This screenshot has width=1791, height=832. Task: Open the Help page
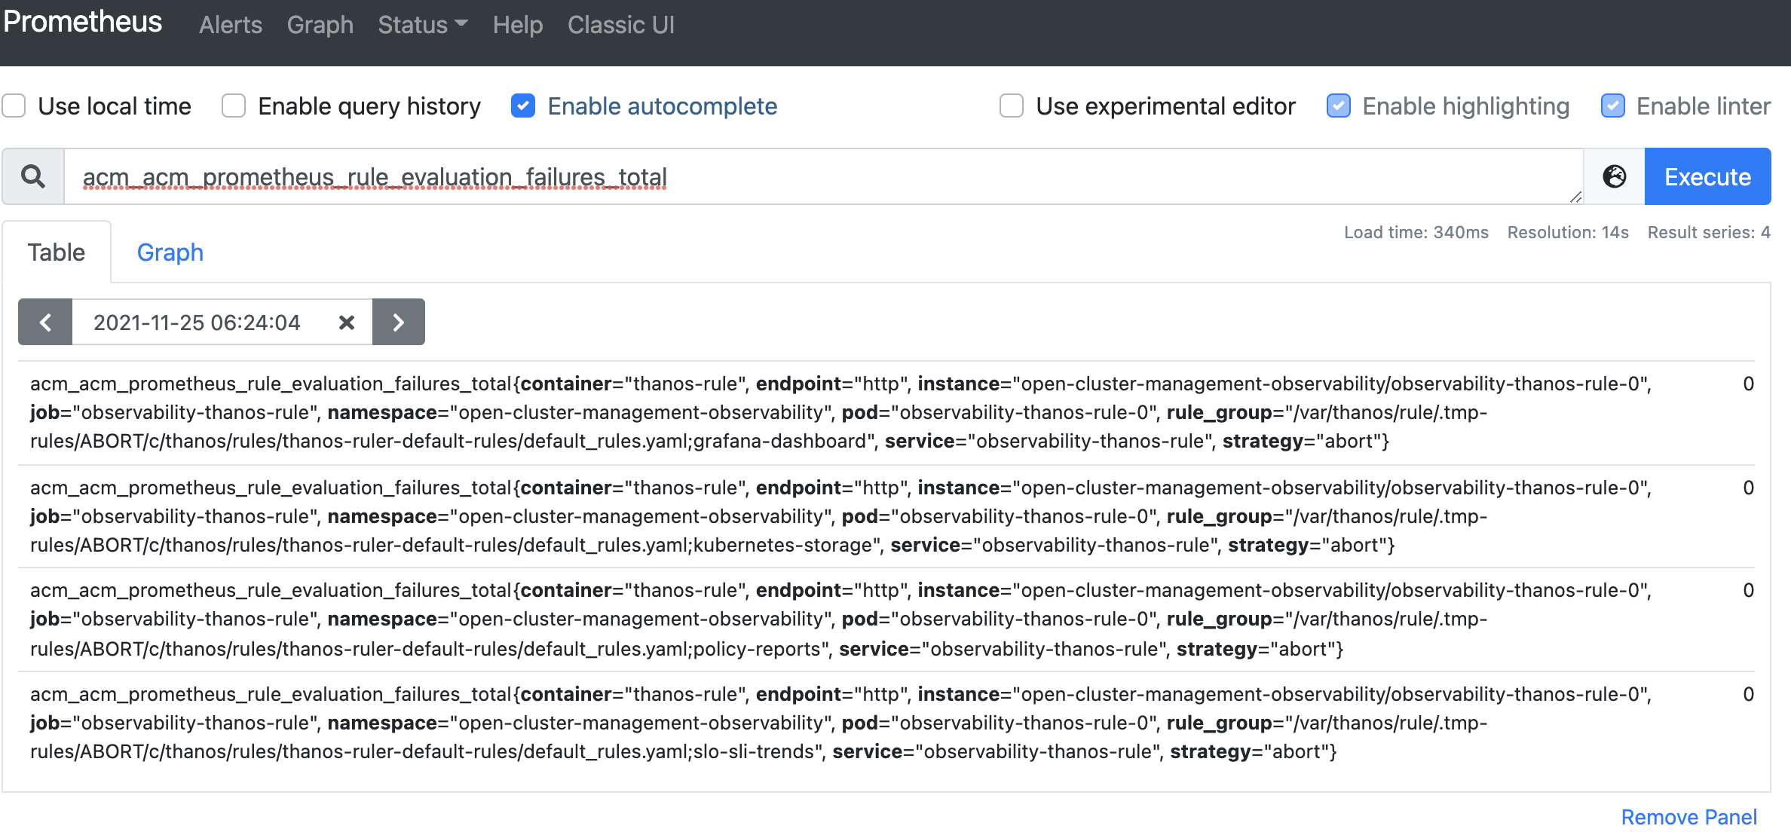pyautogui.click(x=517, y=25)
